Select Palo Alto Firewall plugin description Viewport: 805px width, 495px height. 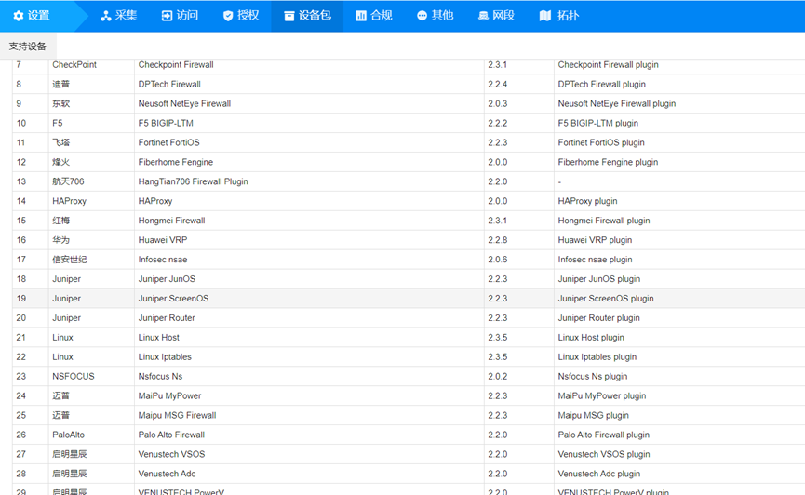[x=604, y=435]
